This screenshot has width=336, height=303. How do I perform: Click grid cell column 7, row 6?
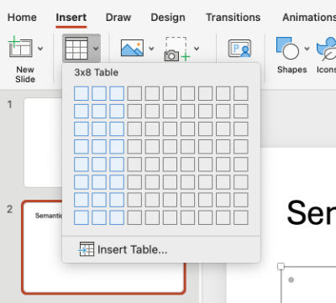click(x=187, y=182)
